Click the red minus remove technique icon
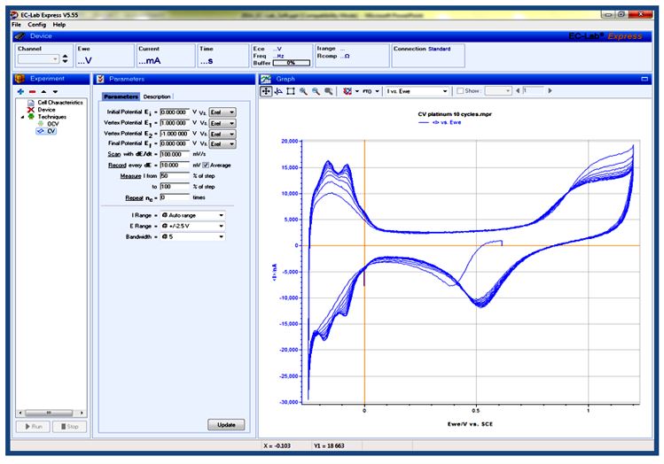This screenshot has width=664, height=464. (x=31, y=91)
